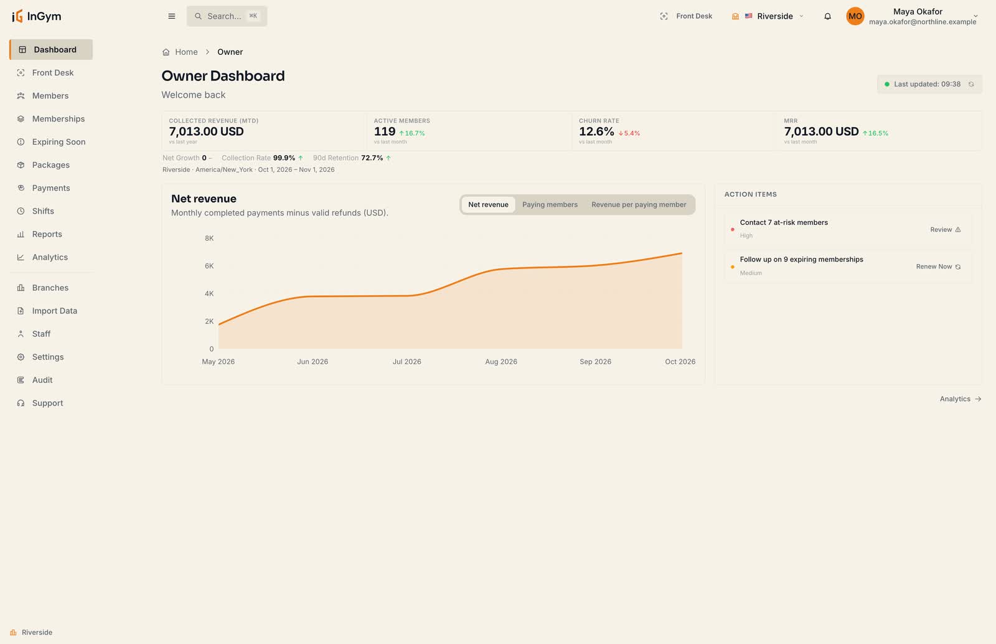The image size is (996, 644).
Task: Click the Churn Rate 12.6% card
Action: pyautogui.click(x=674, y=131)
